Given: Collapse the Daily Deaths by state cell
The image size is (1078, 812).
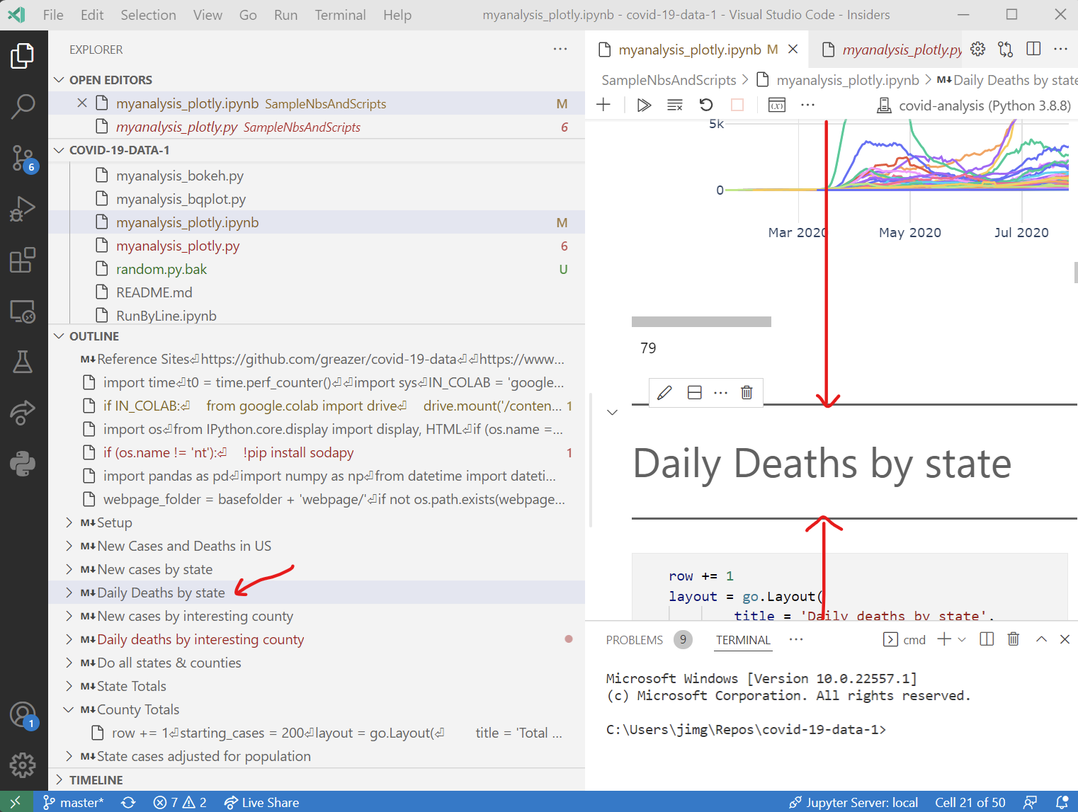Looking at the screenshot, I should coord(613,412).
